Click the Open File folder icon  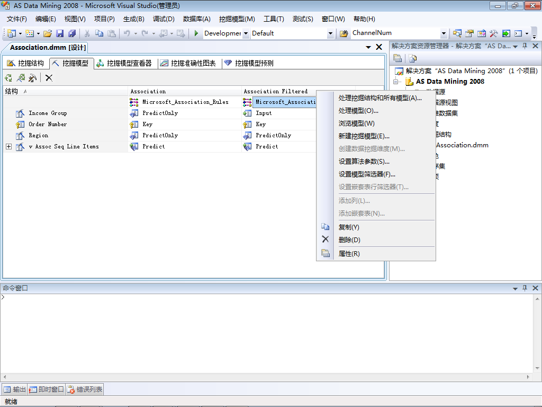pyautogui.click(x=48, y=33)
